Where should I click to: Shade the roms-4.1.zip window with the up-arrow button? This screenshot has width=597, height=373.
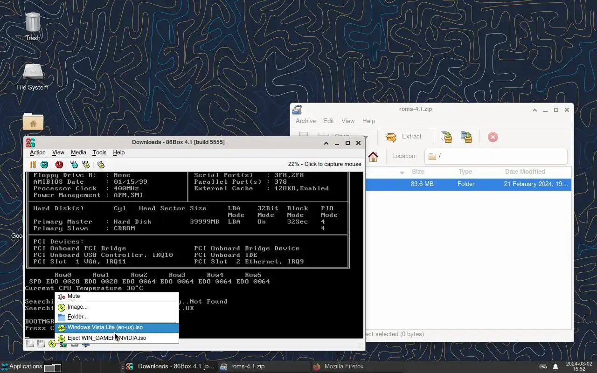click(x=535, y=110)
